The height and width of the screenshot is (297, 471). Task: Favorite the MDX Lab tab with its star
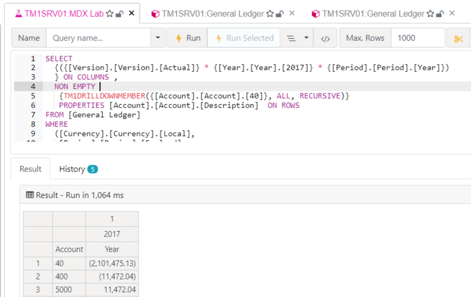(110, 14)
